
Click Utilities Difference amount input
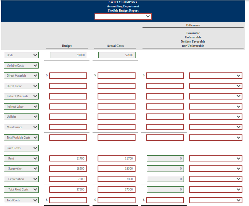tap(165, 117)
